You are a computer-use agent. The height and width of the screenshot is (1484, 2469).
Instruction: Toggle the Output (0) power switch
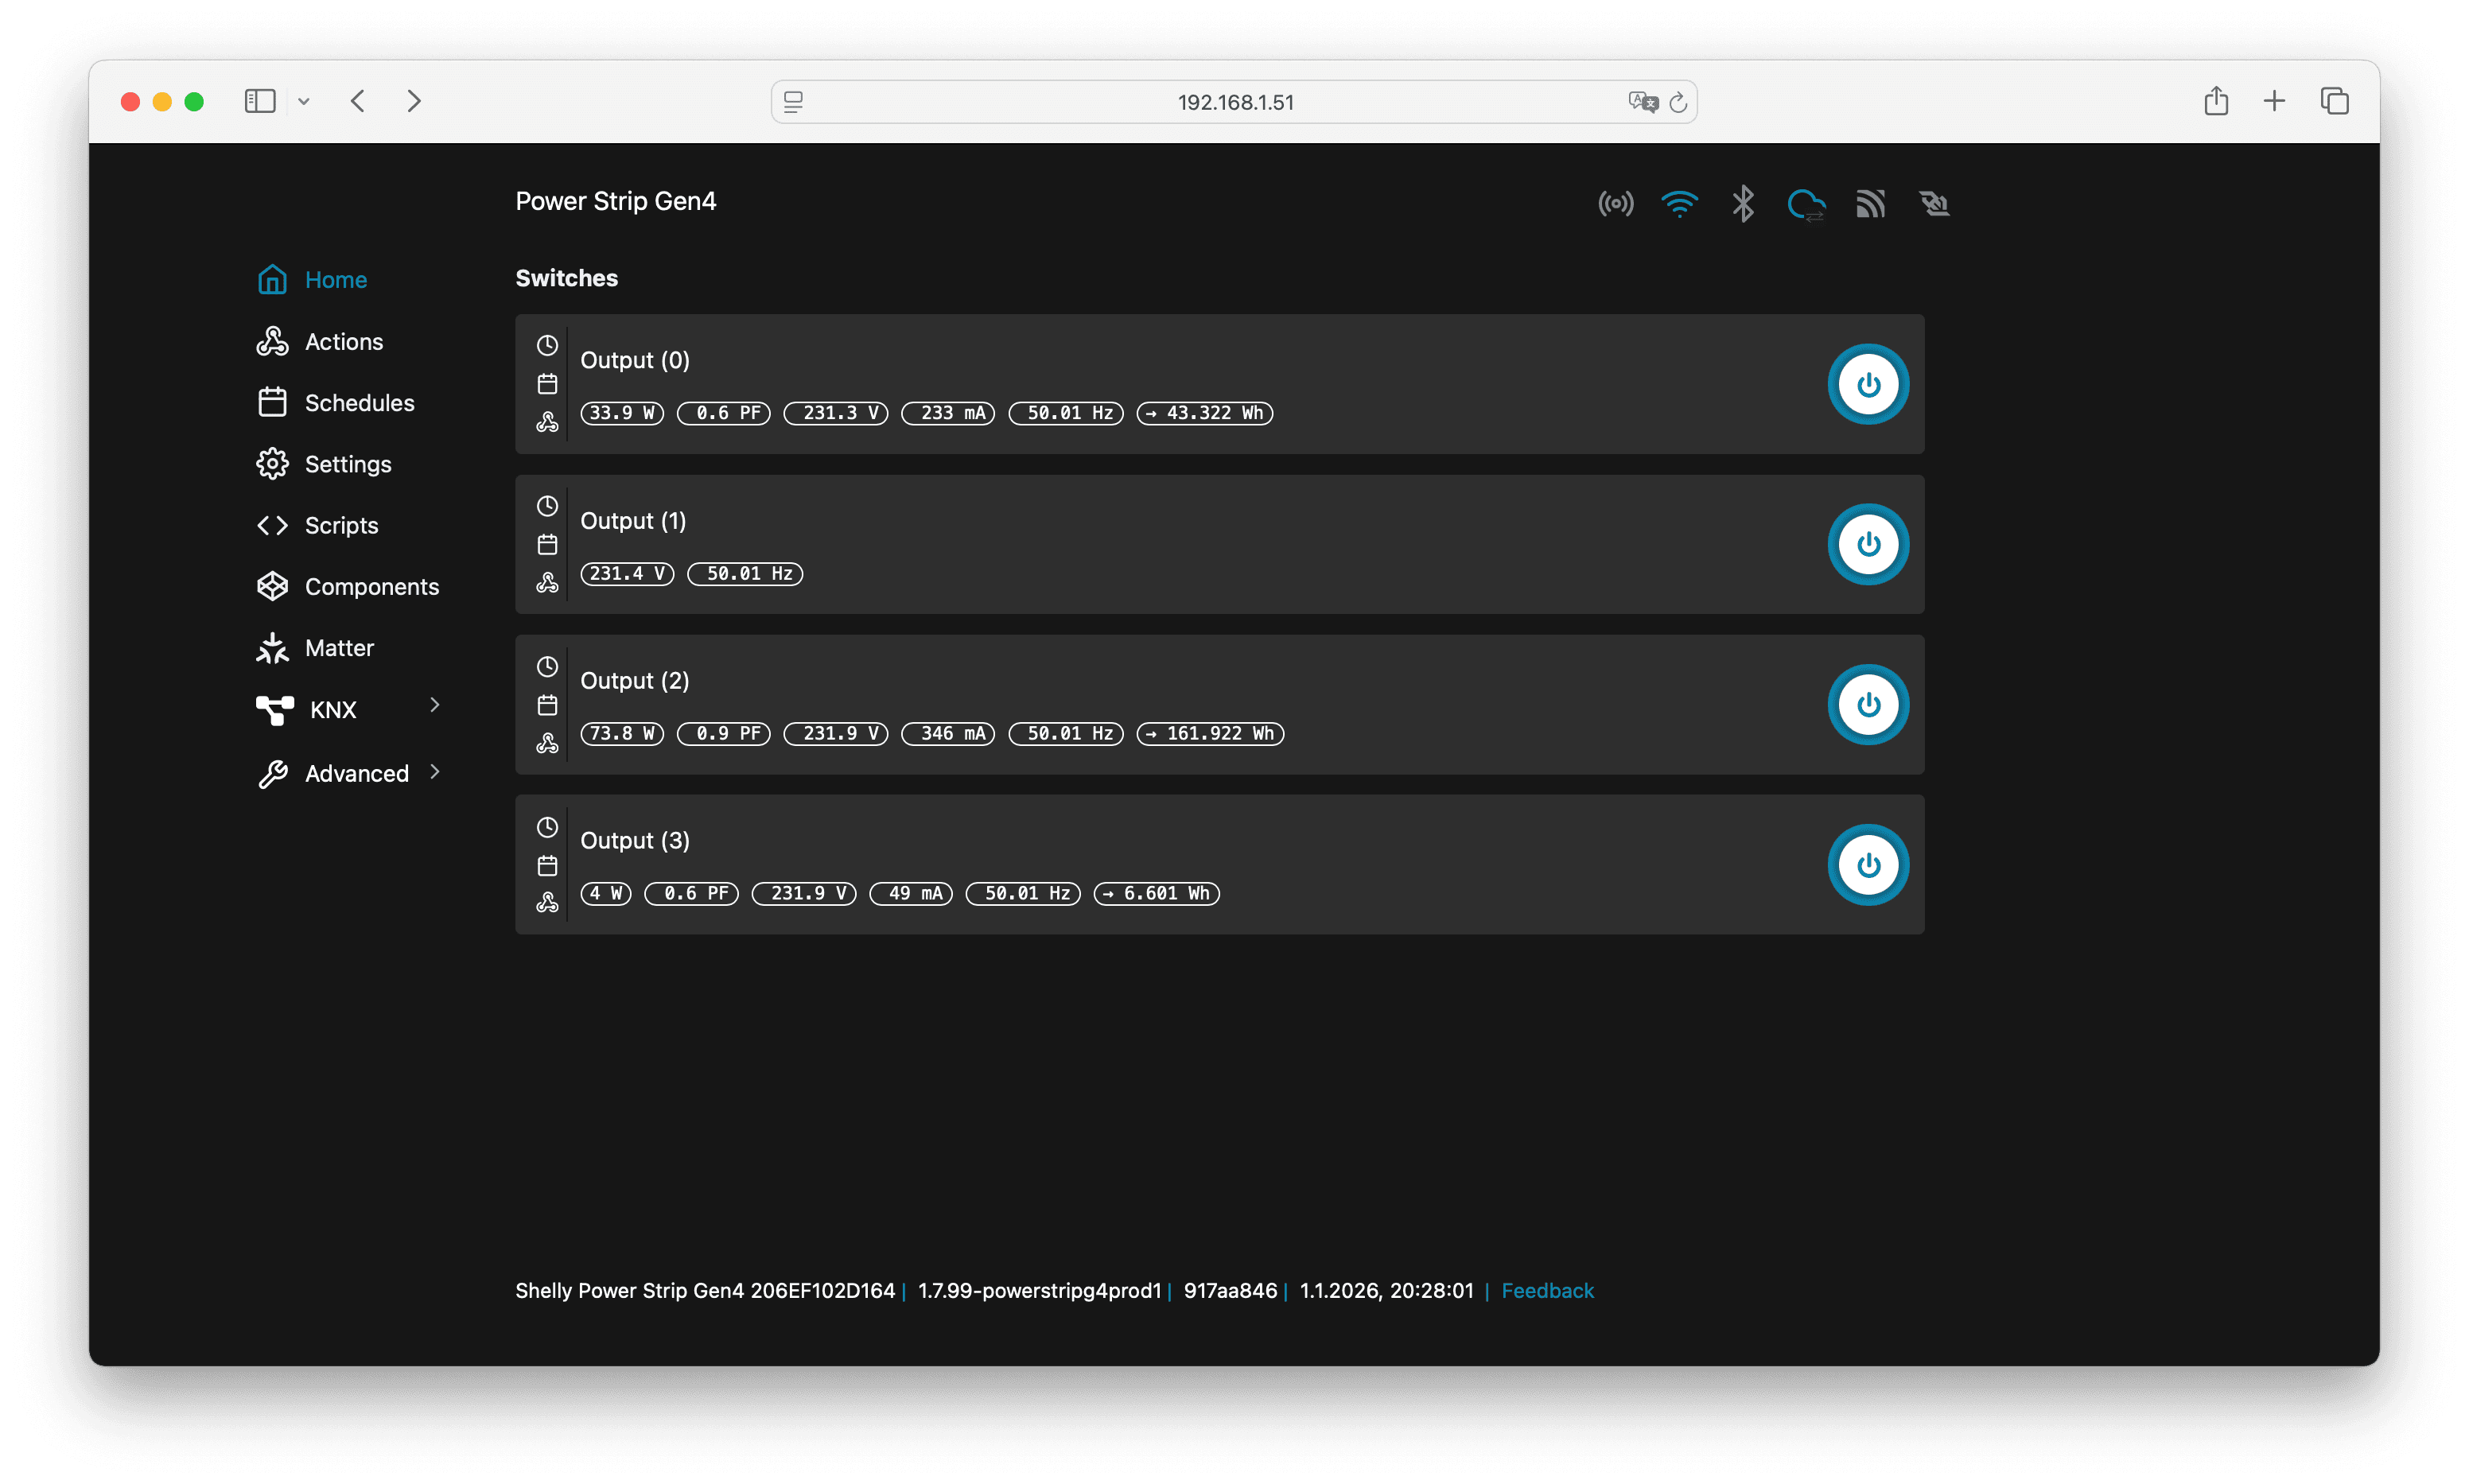click(x=1867, y=384)
